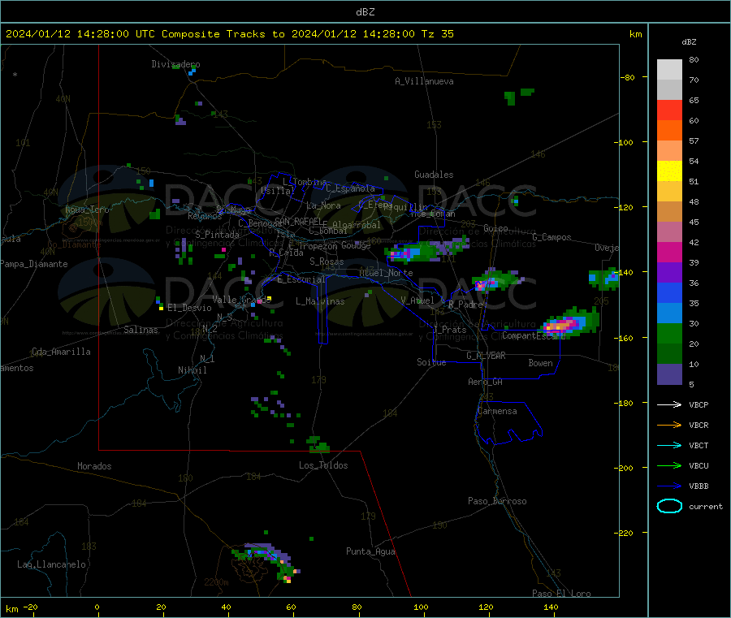The height and width of the screenshot is (618, 731).
Task: Click the Lag.Llancanelo location label
Action: tap(52, 564)
